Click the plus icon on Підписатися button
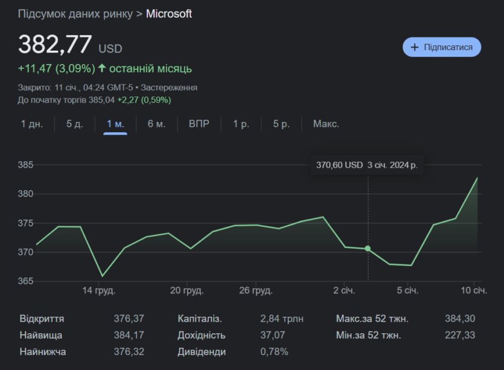Screen dimensions: 504x370 [x=415, y=47]
